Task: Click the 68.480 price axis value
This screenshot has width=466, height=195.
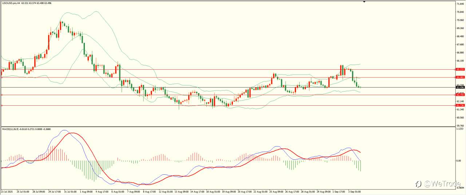Action: [460, 36]
